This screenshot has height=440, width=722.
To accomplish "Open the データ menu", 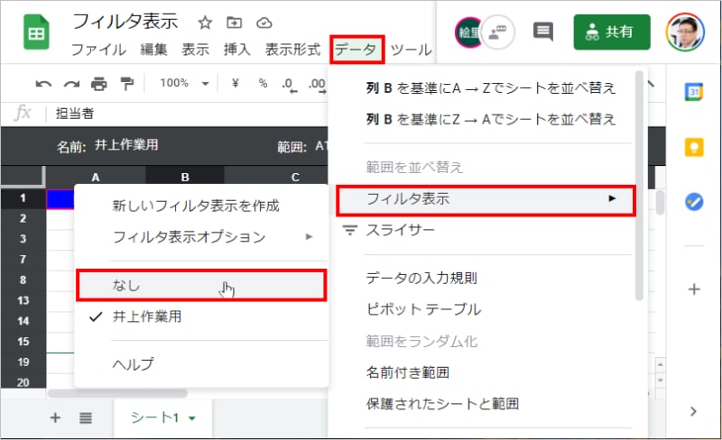I will (356, 49).
